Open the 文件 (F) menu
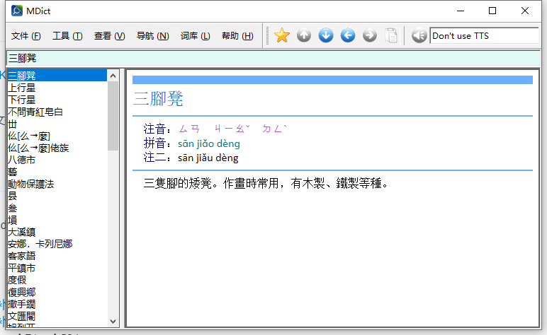547x335 pixels. tap(26, 36)
